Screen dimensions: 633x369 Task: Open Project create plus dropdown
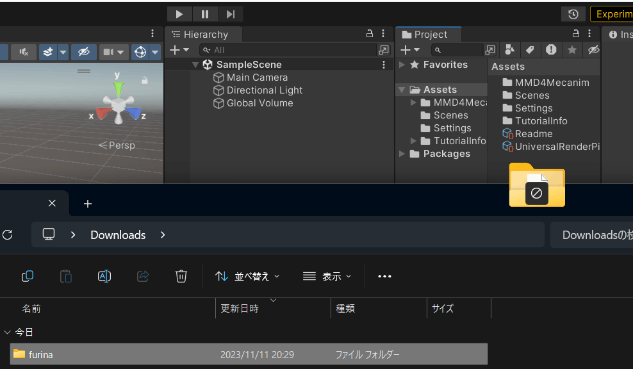pyautogui.click(x=410, y=50)
